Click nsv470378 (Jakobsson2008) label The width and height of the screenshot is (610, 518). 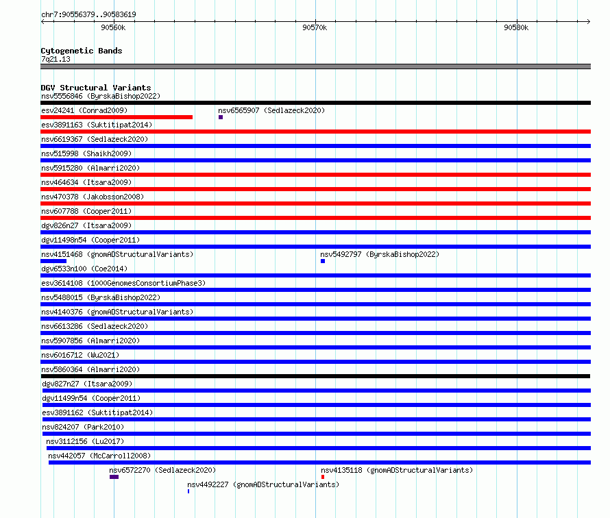[x=93, y=197]
